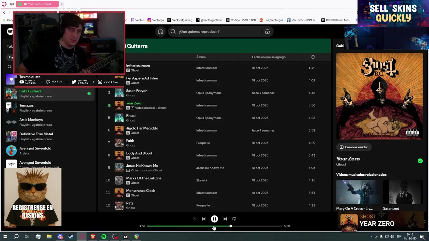Open 'Definitive True Metal' playlist
429x241 pixels.
[50, 136]
